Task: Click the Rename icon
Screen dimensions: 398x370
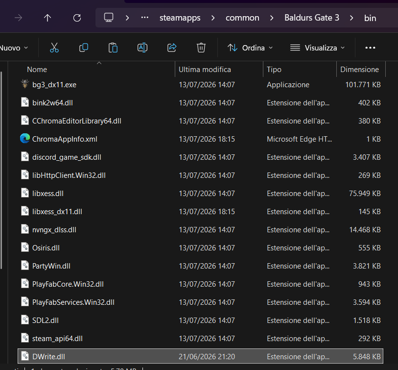Action: point(142,48)
